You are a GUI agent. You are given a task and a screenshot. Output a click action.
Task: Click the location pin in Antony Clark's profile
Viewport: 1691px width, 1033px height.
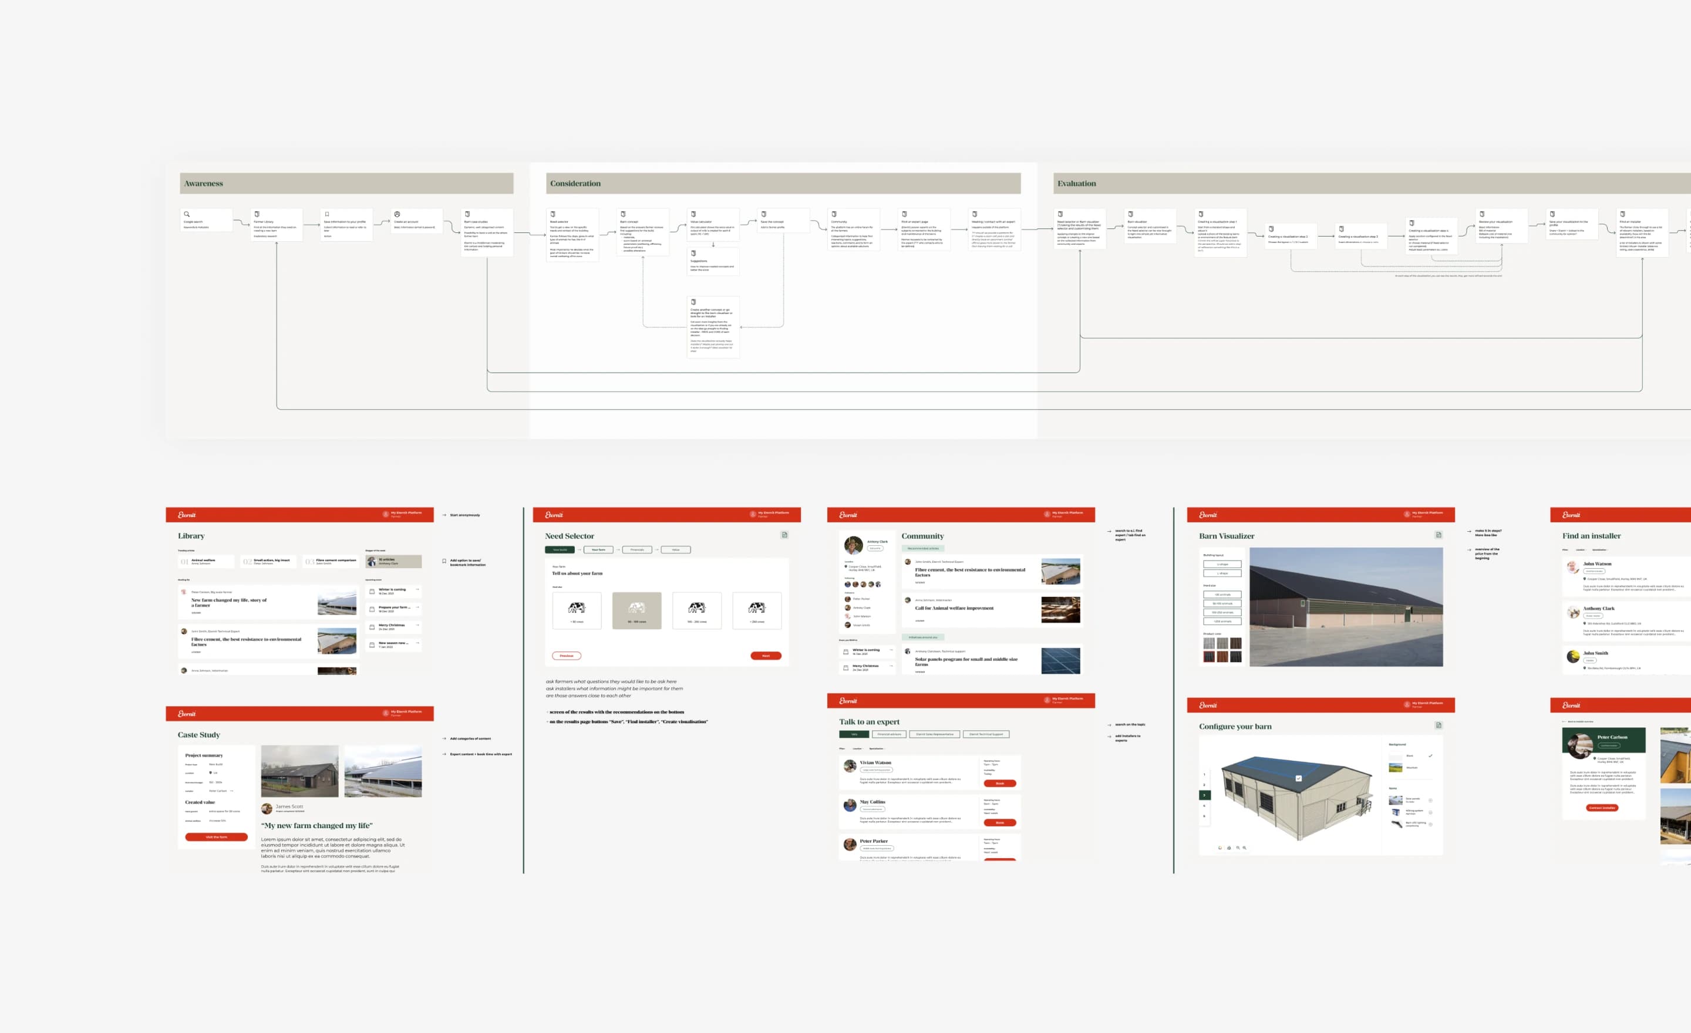coord(846,567)
